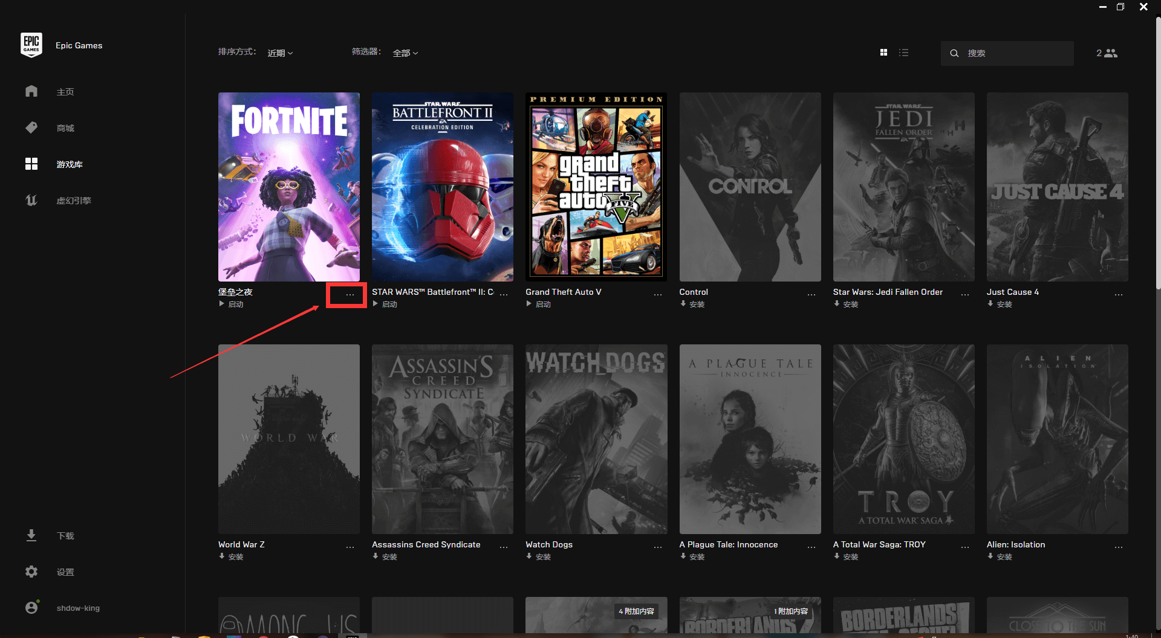
Task: Click the home house icon
Action: point(31,91)
